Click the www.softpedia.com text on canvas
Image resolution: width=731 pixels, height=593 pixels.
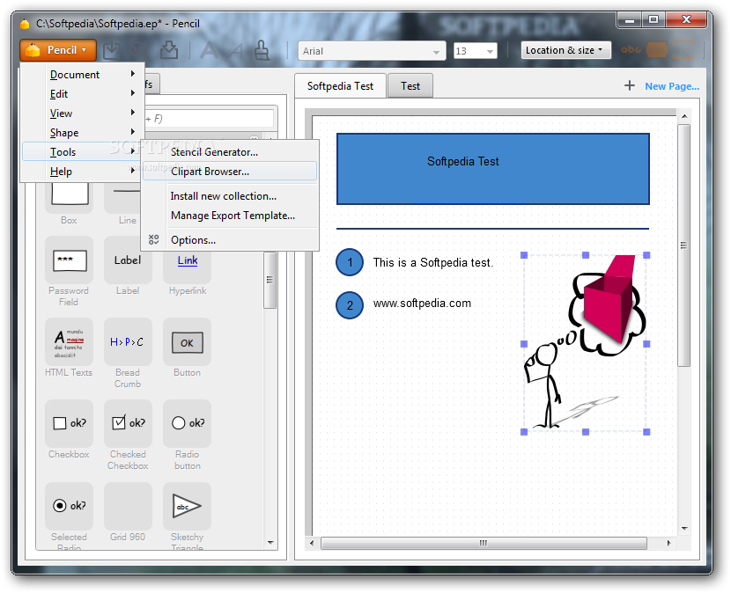pyautogui.click(x=422, y=304)
